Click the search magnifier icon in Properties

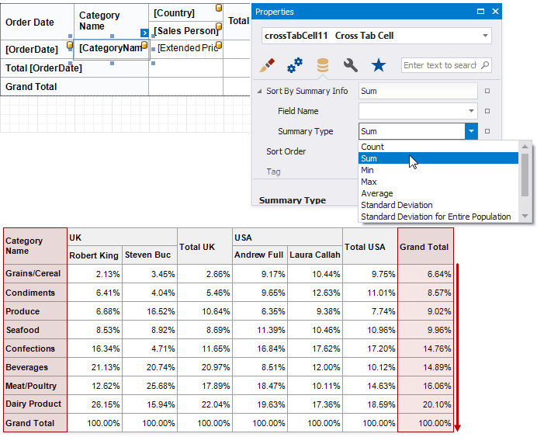[x=485, y=66]
